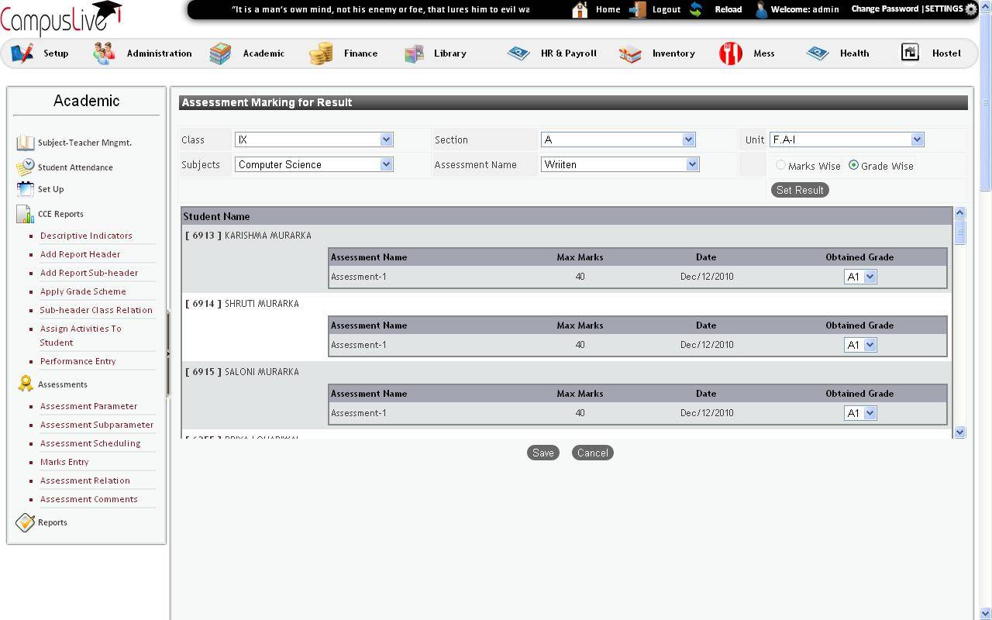The width and height of the screenshot is (992, 620).
Task: Open Karishma Murarka's Obtained Grade dropdown
Action: 860,277
